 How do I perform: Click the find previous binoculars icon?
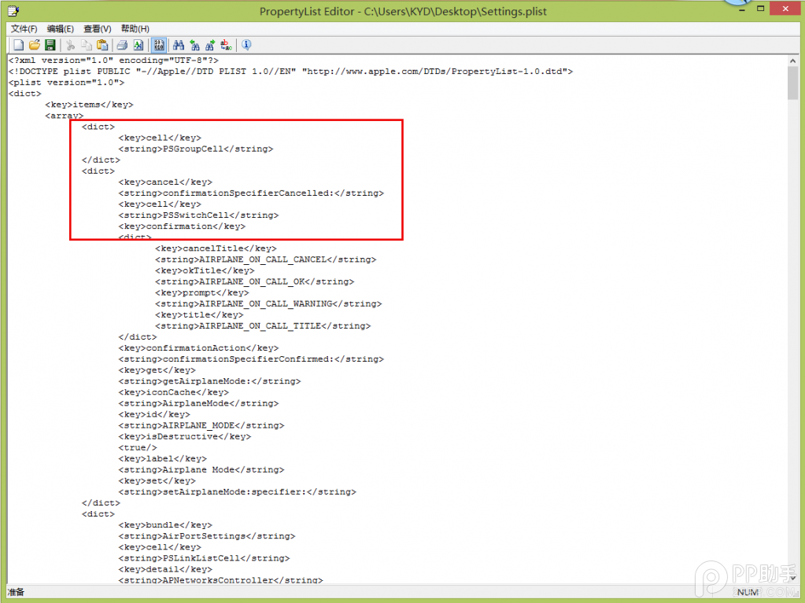tap(194, 46)
